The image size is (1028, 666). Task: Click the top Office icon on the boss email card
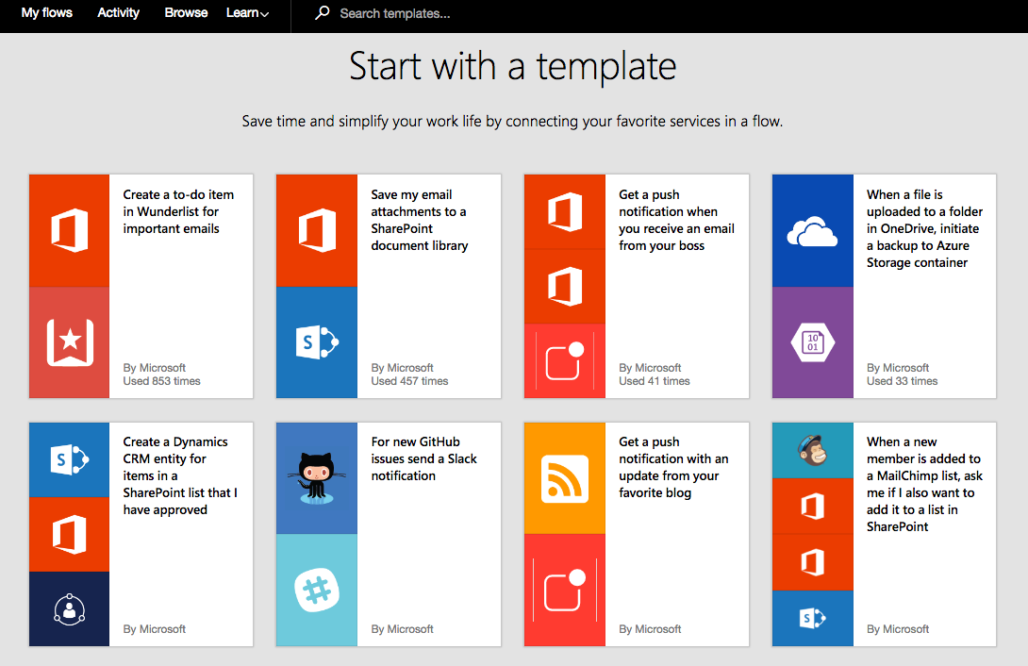[x=565, y=211]
